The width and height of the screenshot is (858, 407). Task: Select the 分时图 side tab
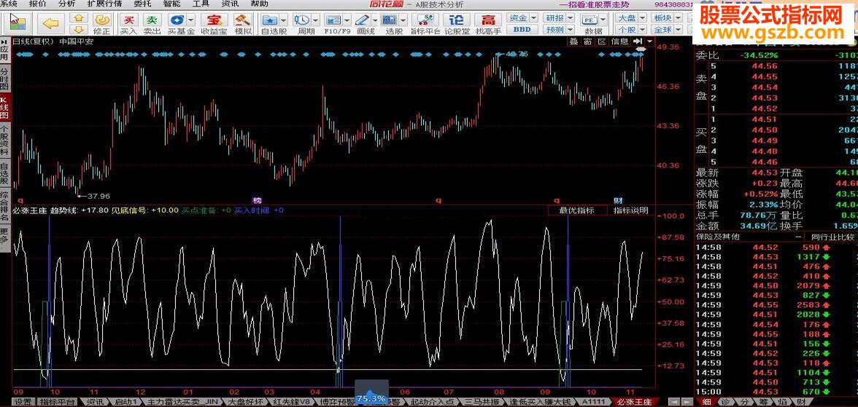click(4, 80)
